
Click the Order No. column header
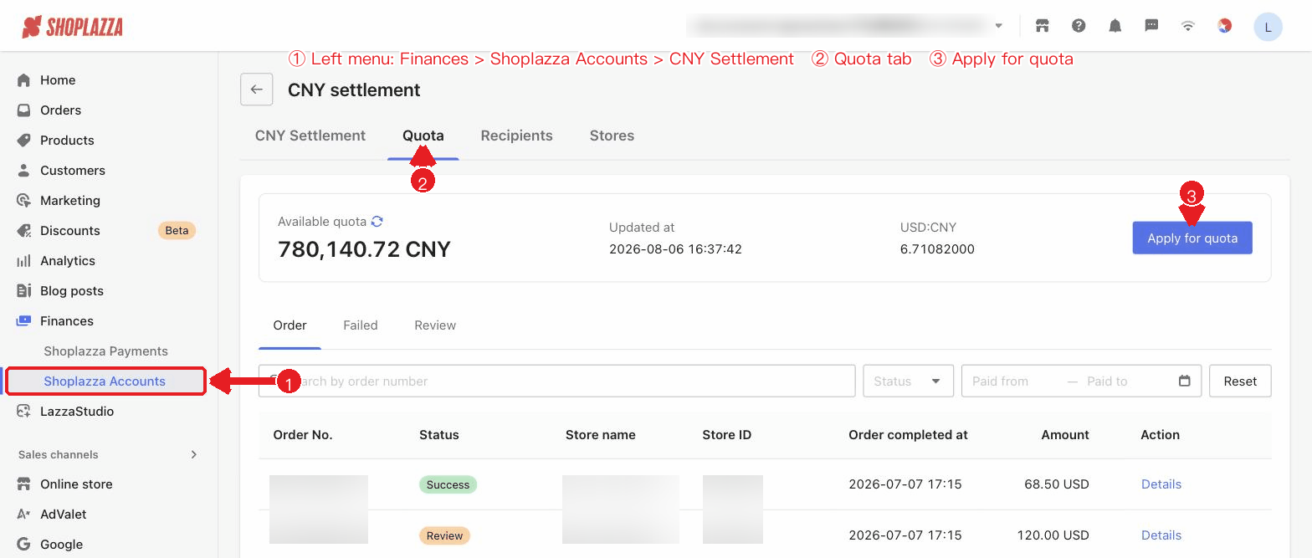tap(303, 435)
